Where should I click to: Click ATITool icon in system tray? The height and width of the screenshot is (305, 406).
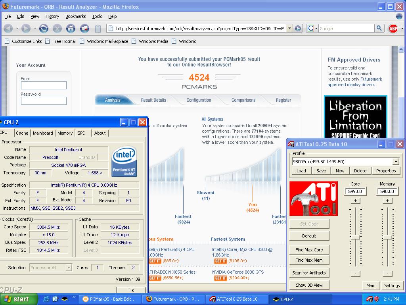[370, 299]
